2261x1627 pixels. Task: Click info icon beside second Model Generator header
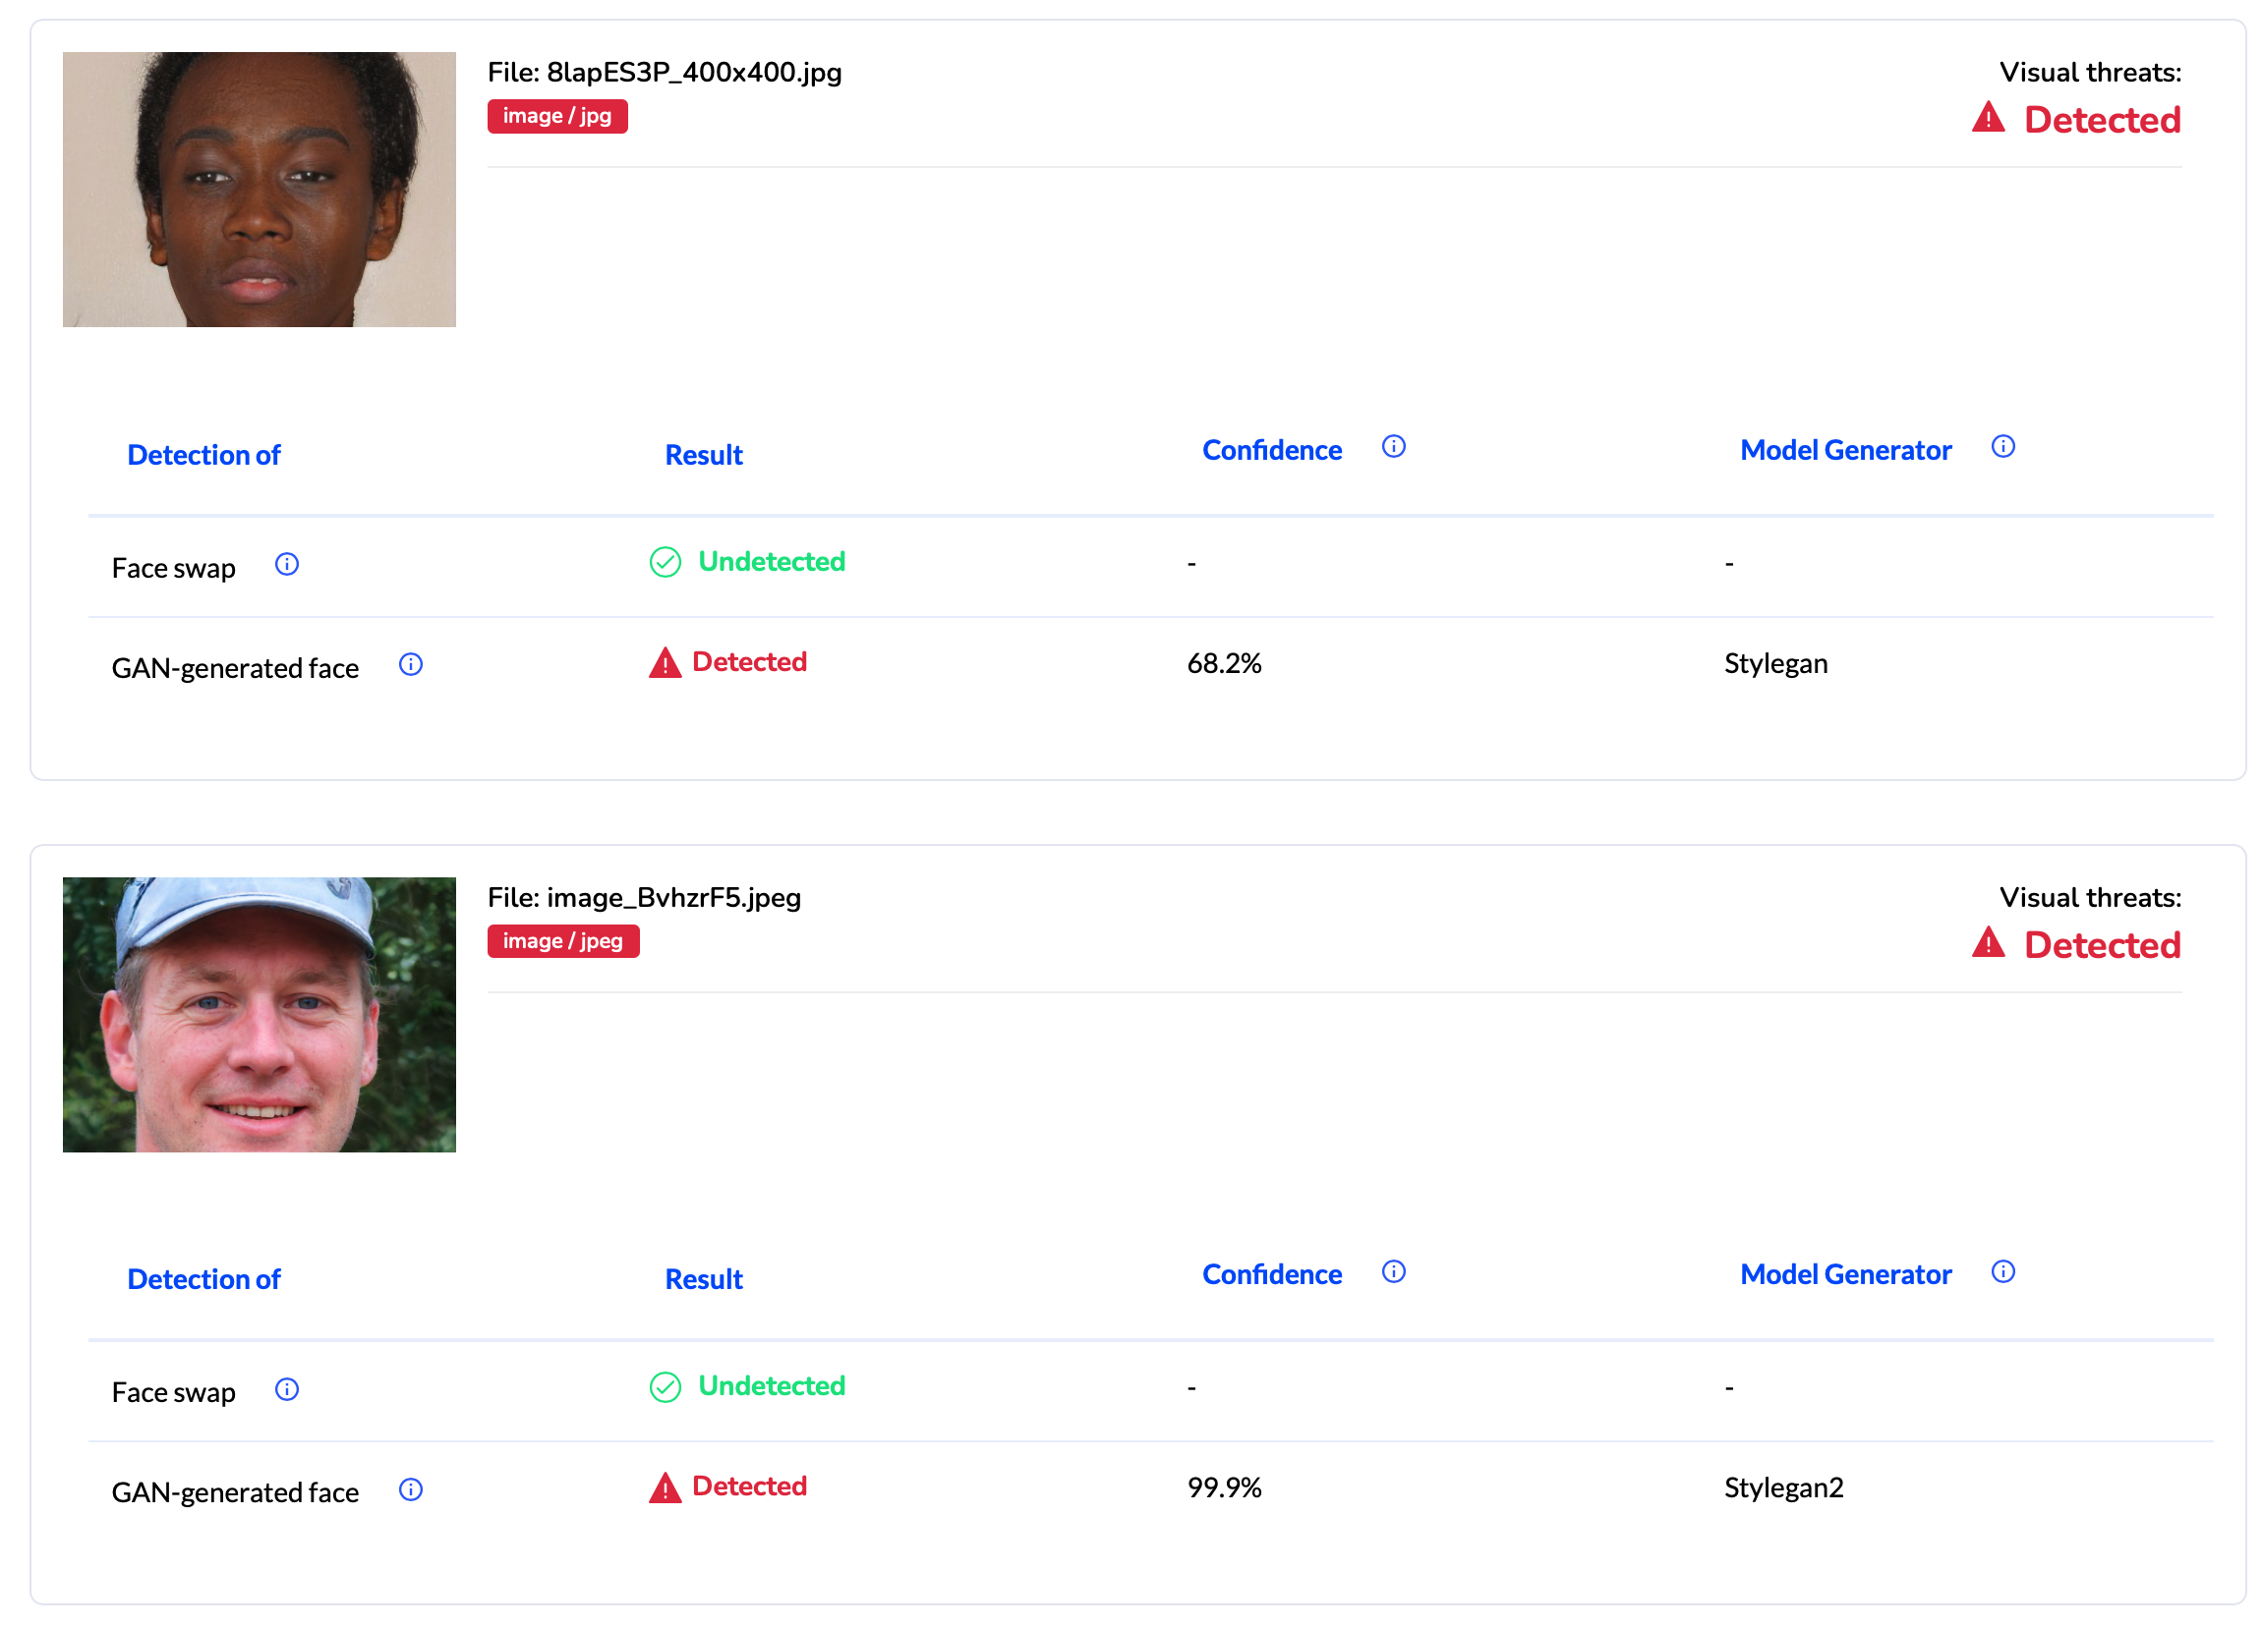(2002, 1271)
